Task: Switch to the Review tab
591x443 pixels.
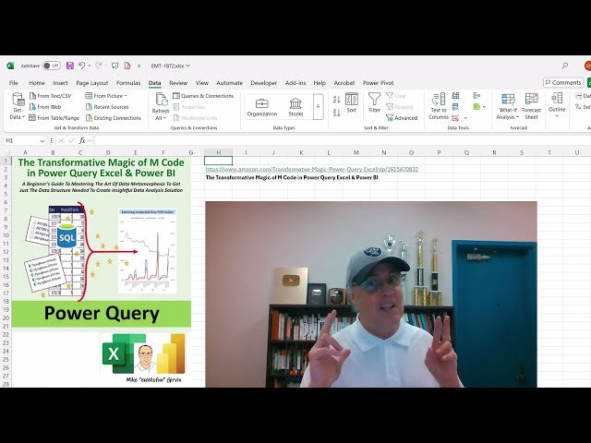Action: (x=178, y=83)
